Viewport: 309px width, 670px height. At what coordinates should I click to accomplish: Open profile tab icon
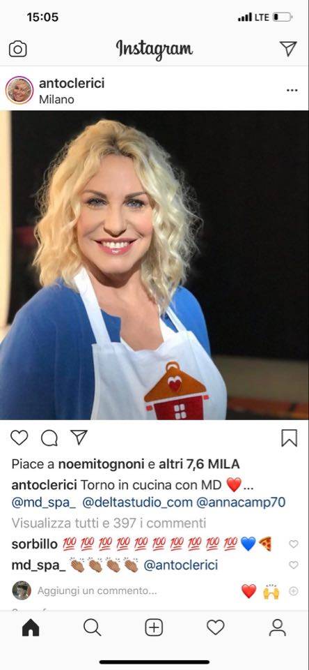click(278, 627)
